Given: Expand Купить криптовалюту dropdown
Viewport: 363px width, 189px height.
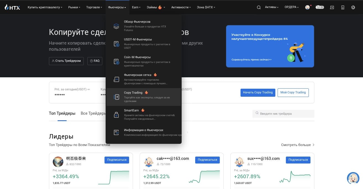Looking at the screenshot, I should 45,7.
